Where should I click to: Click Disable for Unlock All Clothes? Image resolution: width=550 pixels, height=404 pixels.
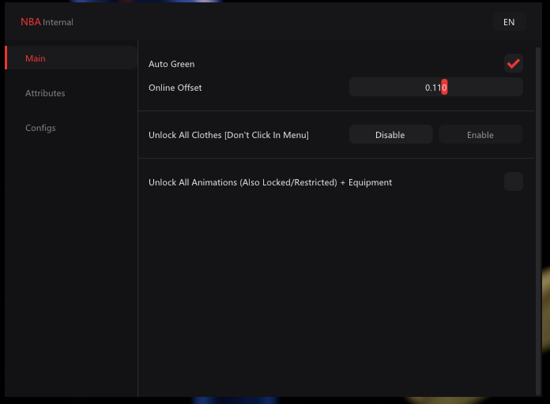coord(390,135)
